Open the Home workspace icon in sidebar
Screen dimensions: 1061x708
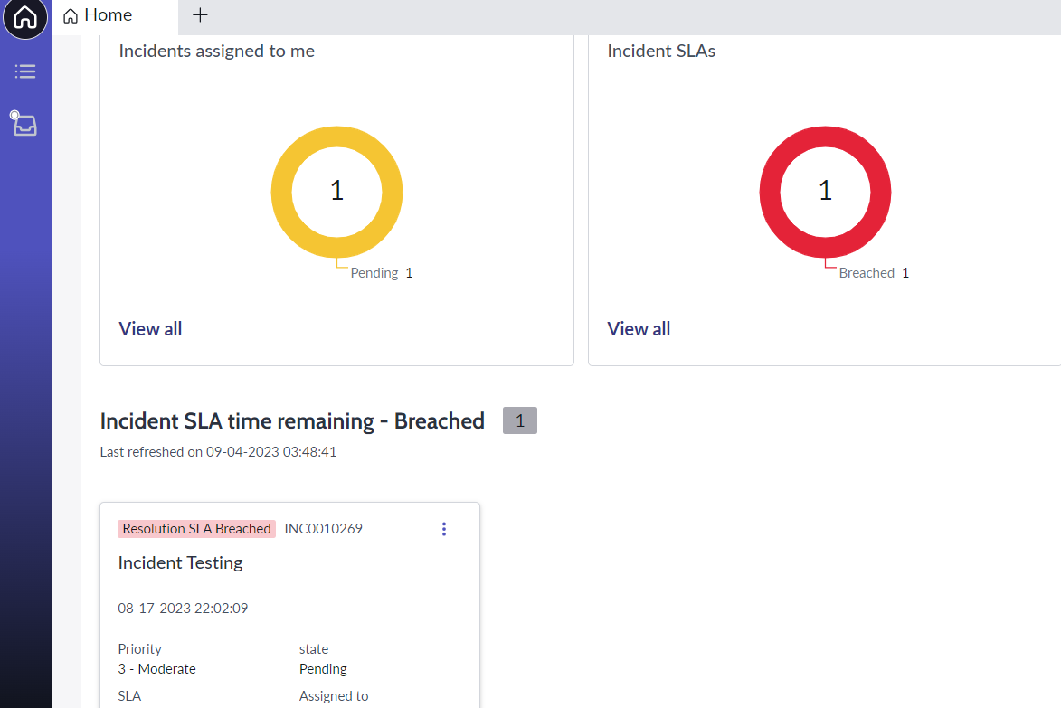(x=25, y=17)
